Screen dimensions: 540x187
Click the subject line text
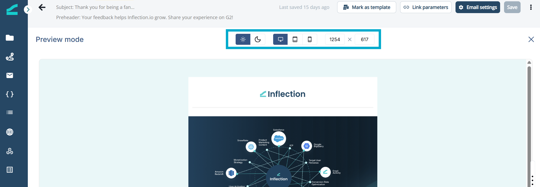(95, 7)
